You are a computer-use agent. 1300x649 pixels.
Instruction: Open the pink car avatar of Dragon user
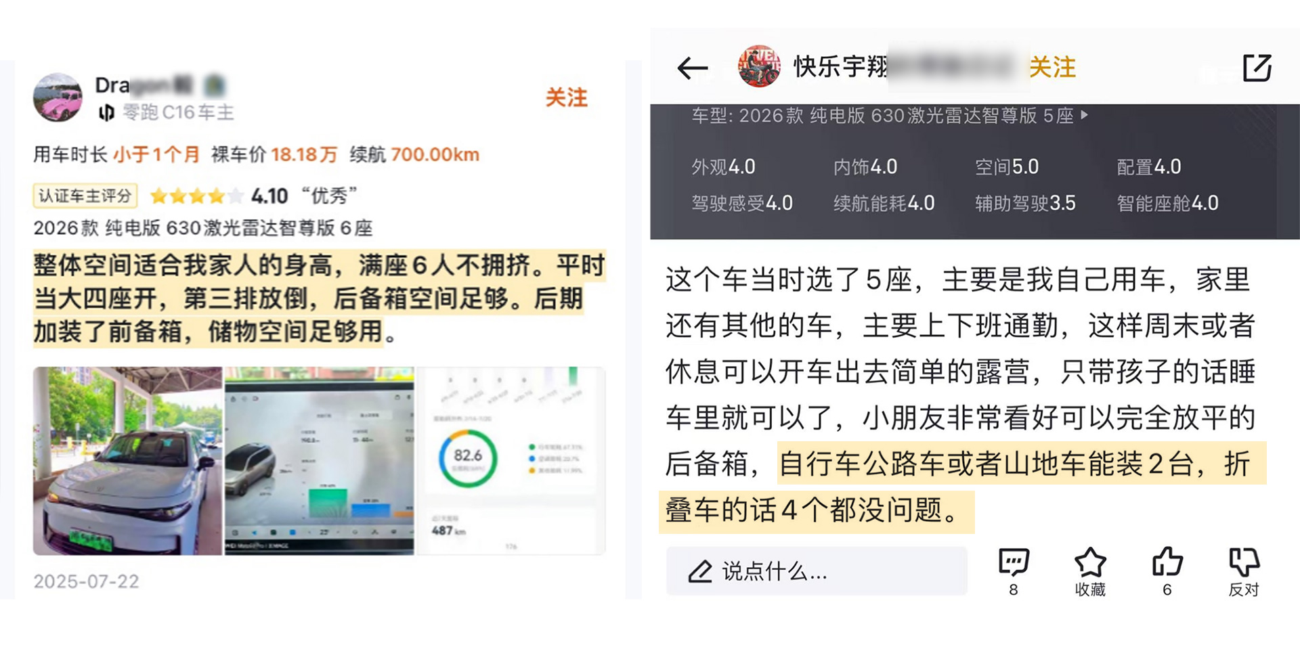pyautogui.click(x=58, y=97)
